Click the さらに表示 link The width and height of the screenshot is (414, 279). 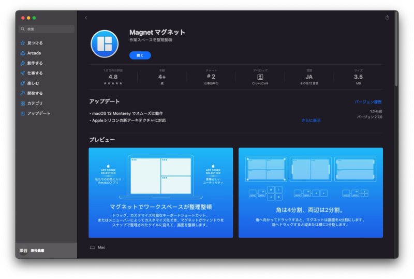[x=311, y=120]
